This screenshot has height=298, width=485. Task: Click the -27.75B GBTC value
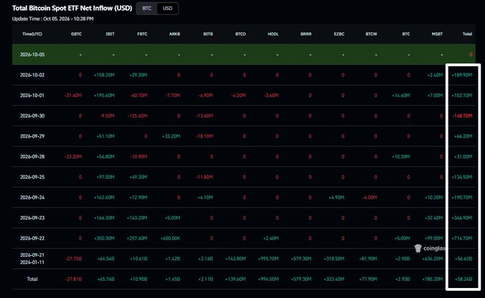tap(74, 259)
